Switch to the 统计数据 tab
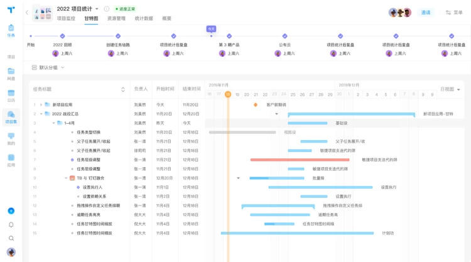471x262 pixels. click(144, 19)
